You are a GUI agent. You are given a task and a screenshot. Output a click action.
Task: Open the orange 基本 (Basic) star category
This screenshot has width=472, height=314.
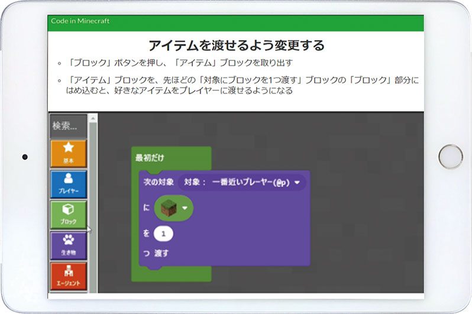click(x=69, y=154)
